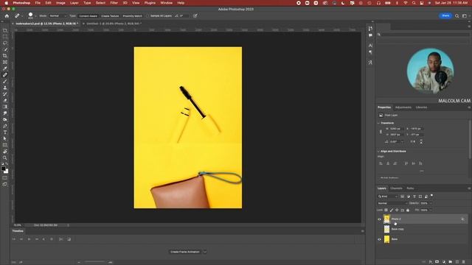Select the Rectangular Marquee tool
The width and height of the screenshot is (472, 265).
pos(5,37)
